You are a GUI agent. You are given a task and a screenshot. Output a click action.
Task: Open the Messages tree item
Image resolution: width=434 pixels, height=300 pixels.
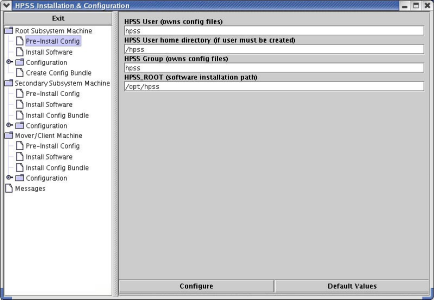30,188
